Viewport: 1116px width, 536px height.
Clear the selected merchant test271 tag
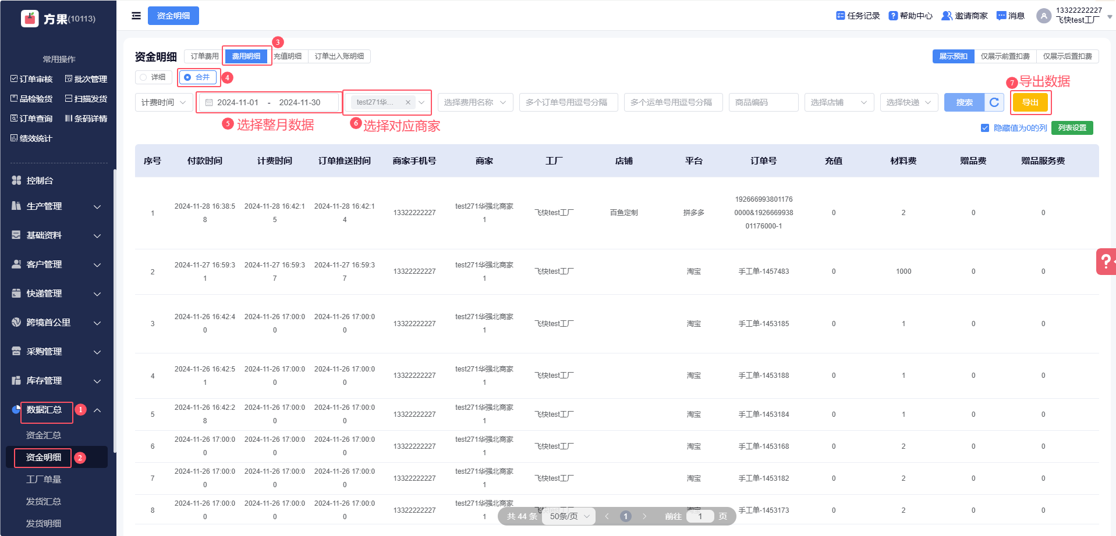[x=408, y=102]
